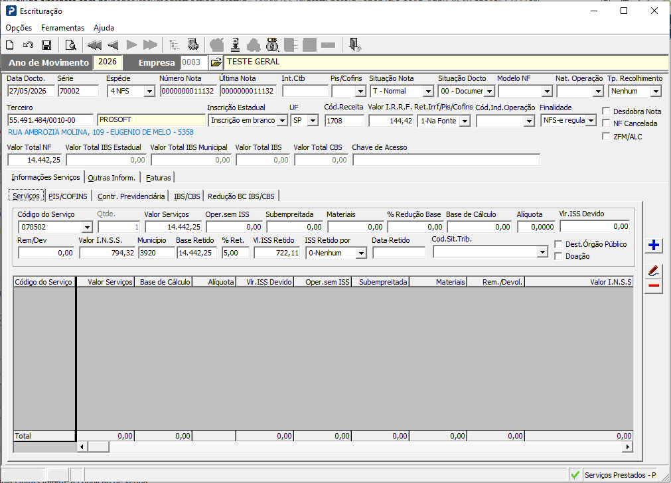Open company lookup folder icon beside Empresa

click(216, 62)
